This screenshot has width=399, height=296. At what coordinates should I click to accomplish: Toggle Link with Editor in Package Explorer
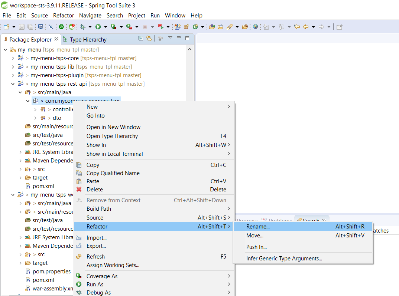(149, 39)
